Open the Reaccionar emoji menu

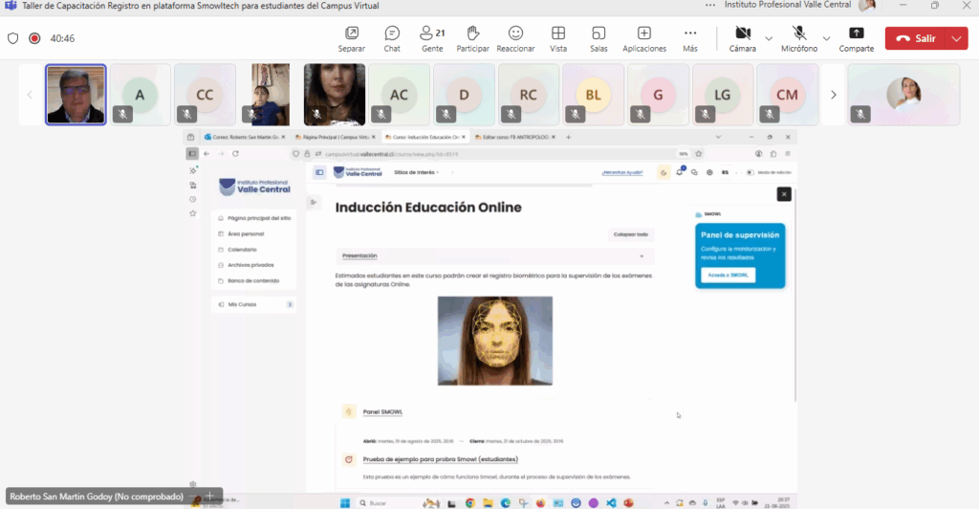[515, 38]
